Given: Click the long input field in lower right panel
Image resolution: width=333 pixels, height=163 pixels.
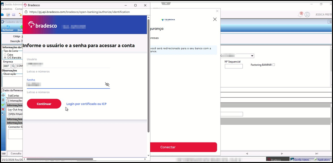Looking at the screenshot, I should pos(232,114).
